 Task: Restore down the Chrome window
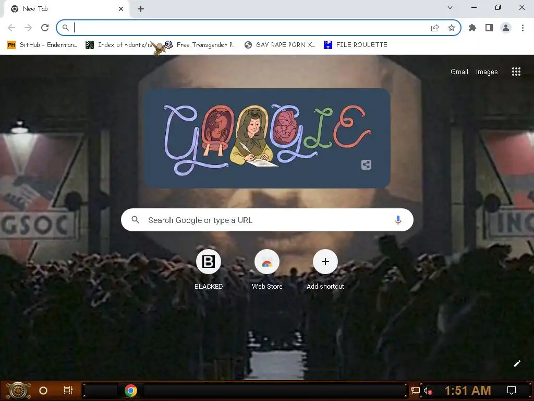click(498, 7)
